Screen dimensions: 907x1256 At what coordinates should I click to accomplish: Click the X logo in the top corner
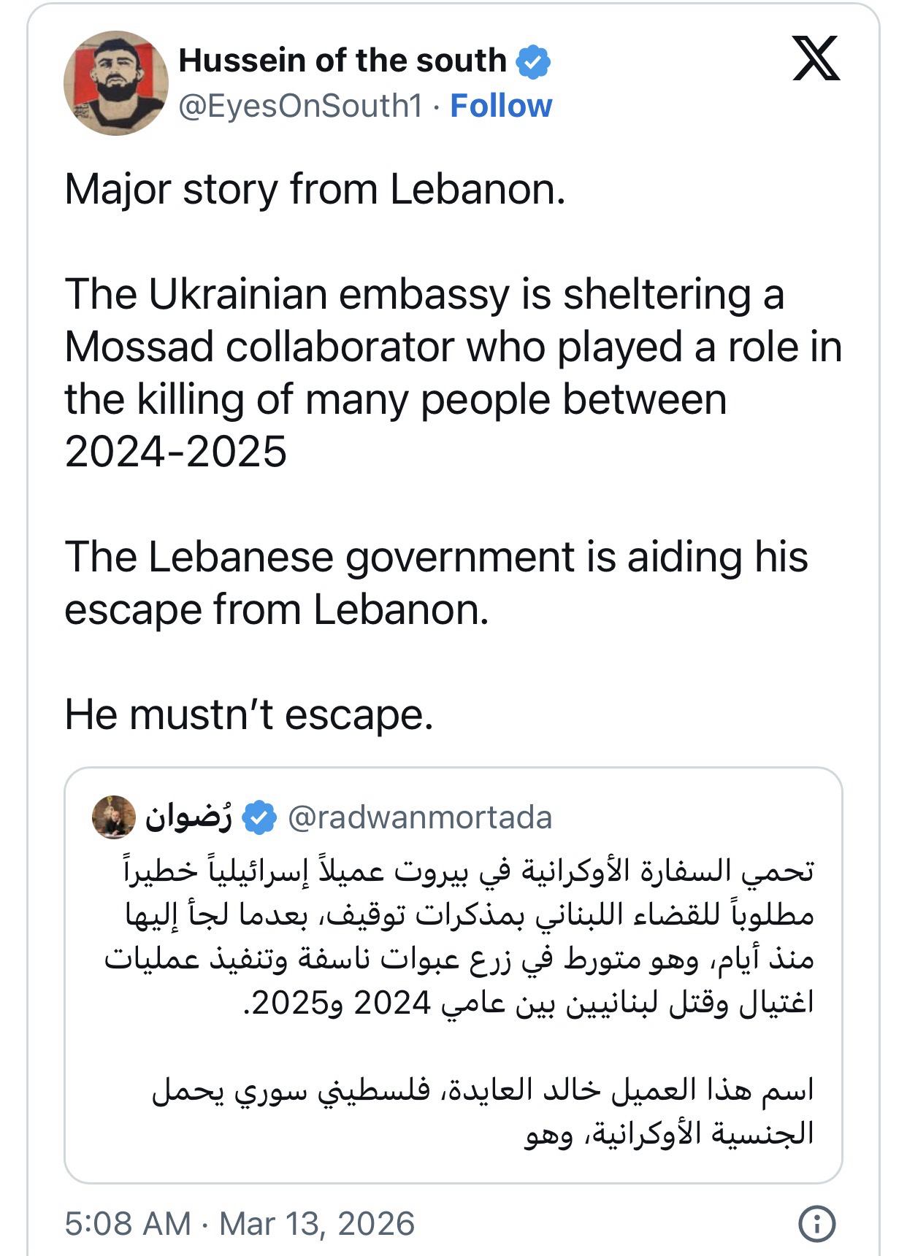(816, 58)
